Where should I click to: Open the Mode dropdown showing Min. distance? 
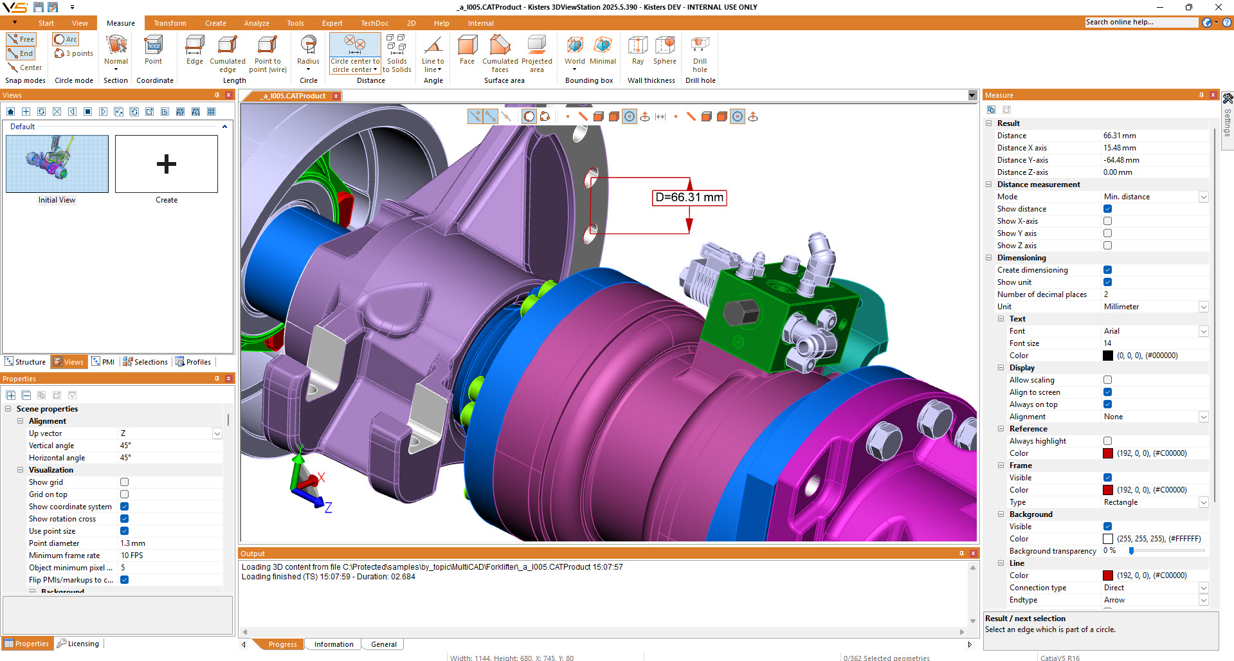point(1203,197)
